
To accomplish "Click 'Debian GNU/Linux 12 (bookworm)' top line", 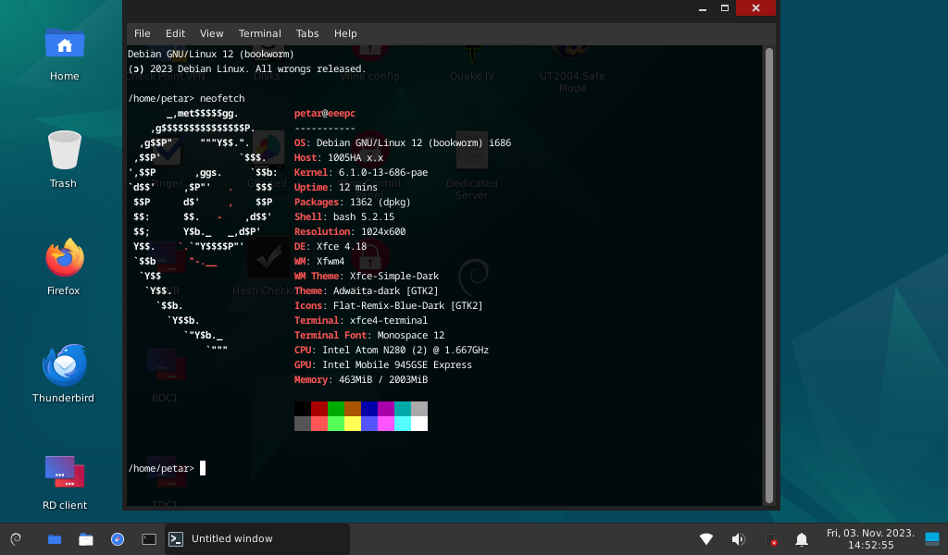I will [x=210, y=55].
